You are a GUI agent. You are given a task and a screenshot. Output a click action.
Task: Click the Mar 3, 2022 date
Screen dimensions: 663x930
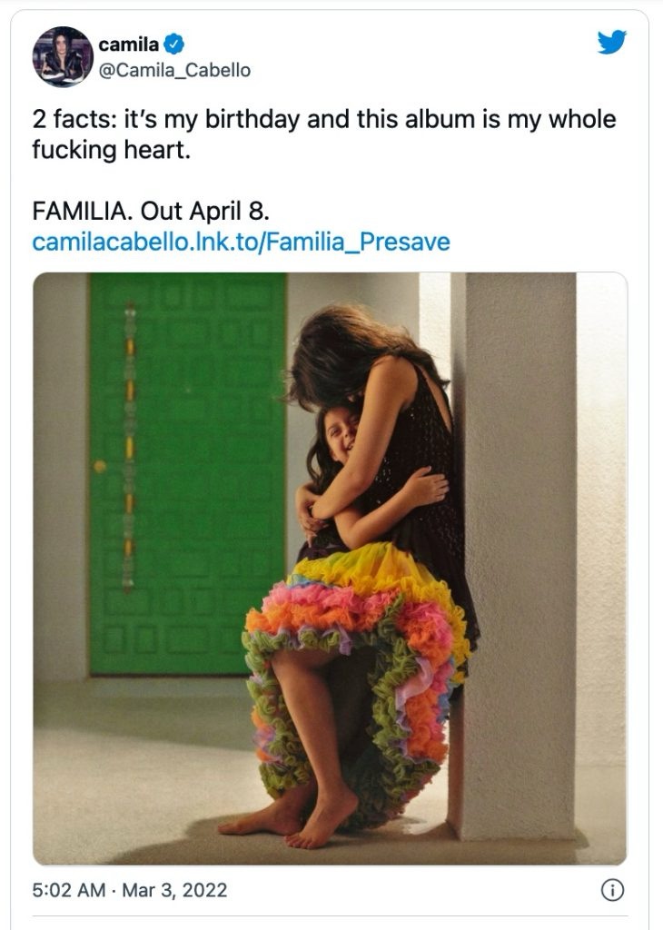point(176,891)
